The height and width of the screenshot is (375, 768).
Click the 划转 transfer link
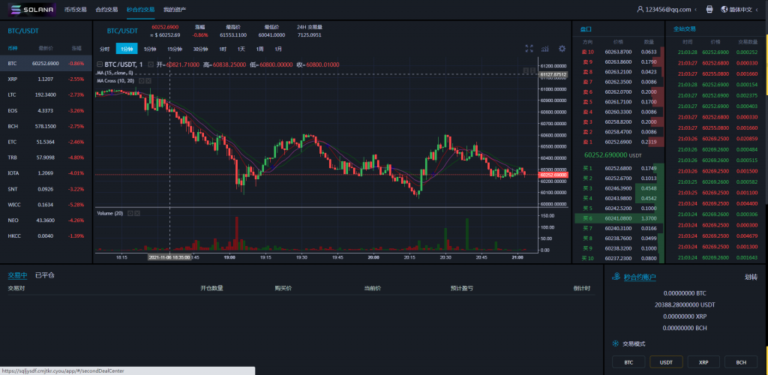[x=751, y=277]
